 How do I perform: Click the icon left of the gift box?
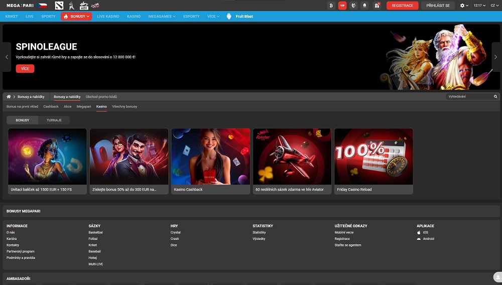(x=364, y=6)
